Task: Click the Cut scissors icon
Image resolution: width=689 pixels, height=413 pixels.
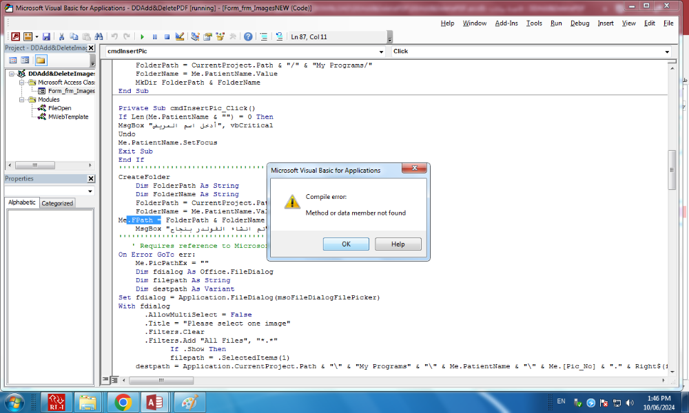Action: [61, 37]
